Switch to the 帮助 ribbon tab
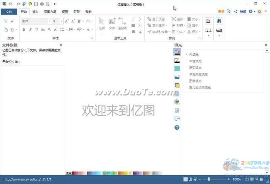The image size is (270, 184). (x=88, y=12)
